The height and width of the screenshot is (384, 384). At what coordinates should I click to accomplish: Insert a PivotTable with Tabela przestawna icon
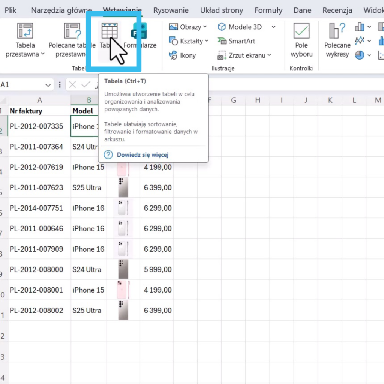click(25, 31)
